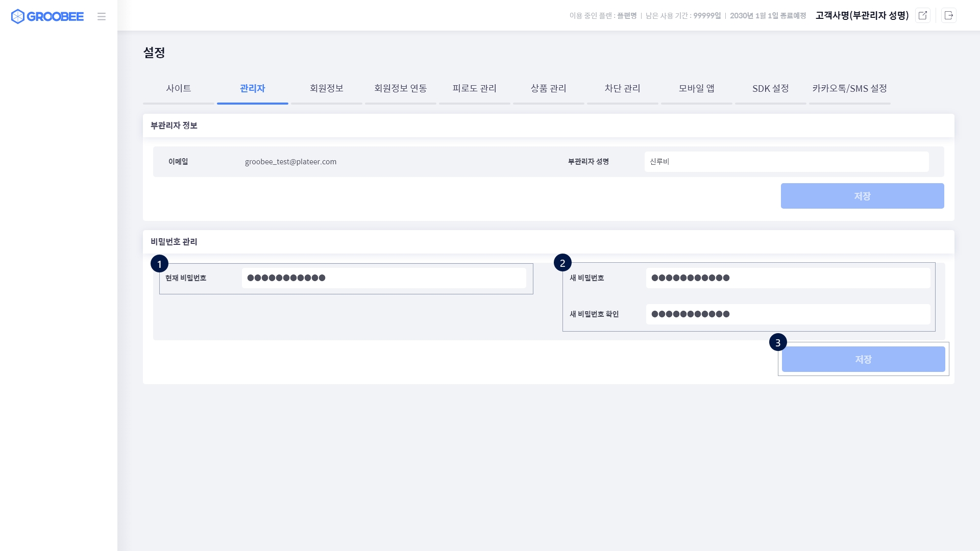Switch to the 상품 관리 tab

pos(548,88)
